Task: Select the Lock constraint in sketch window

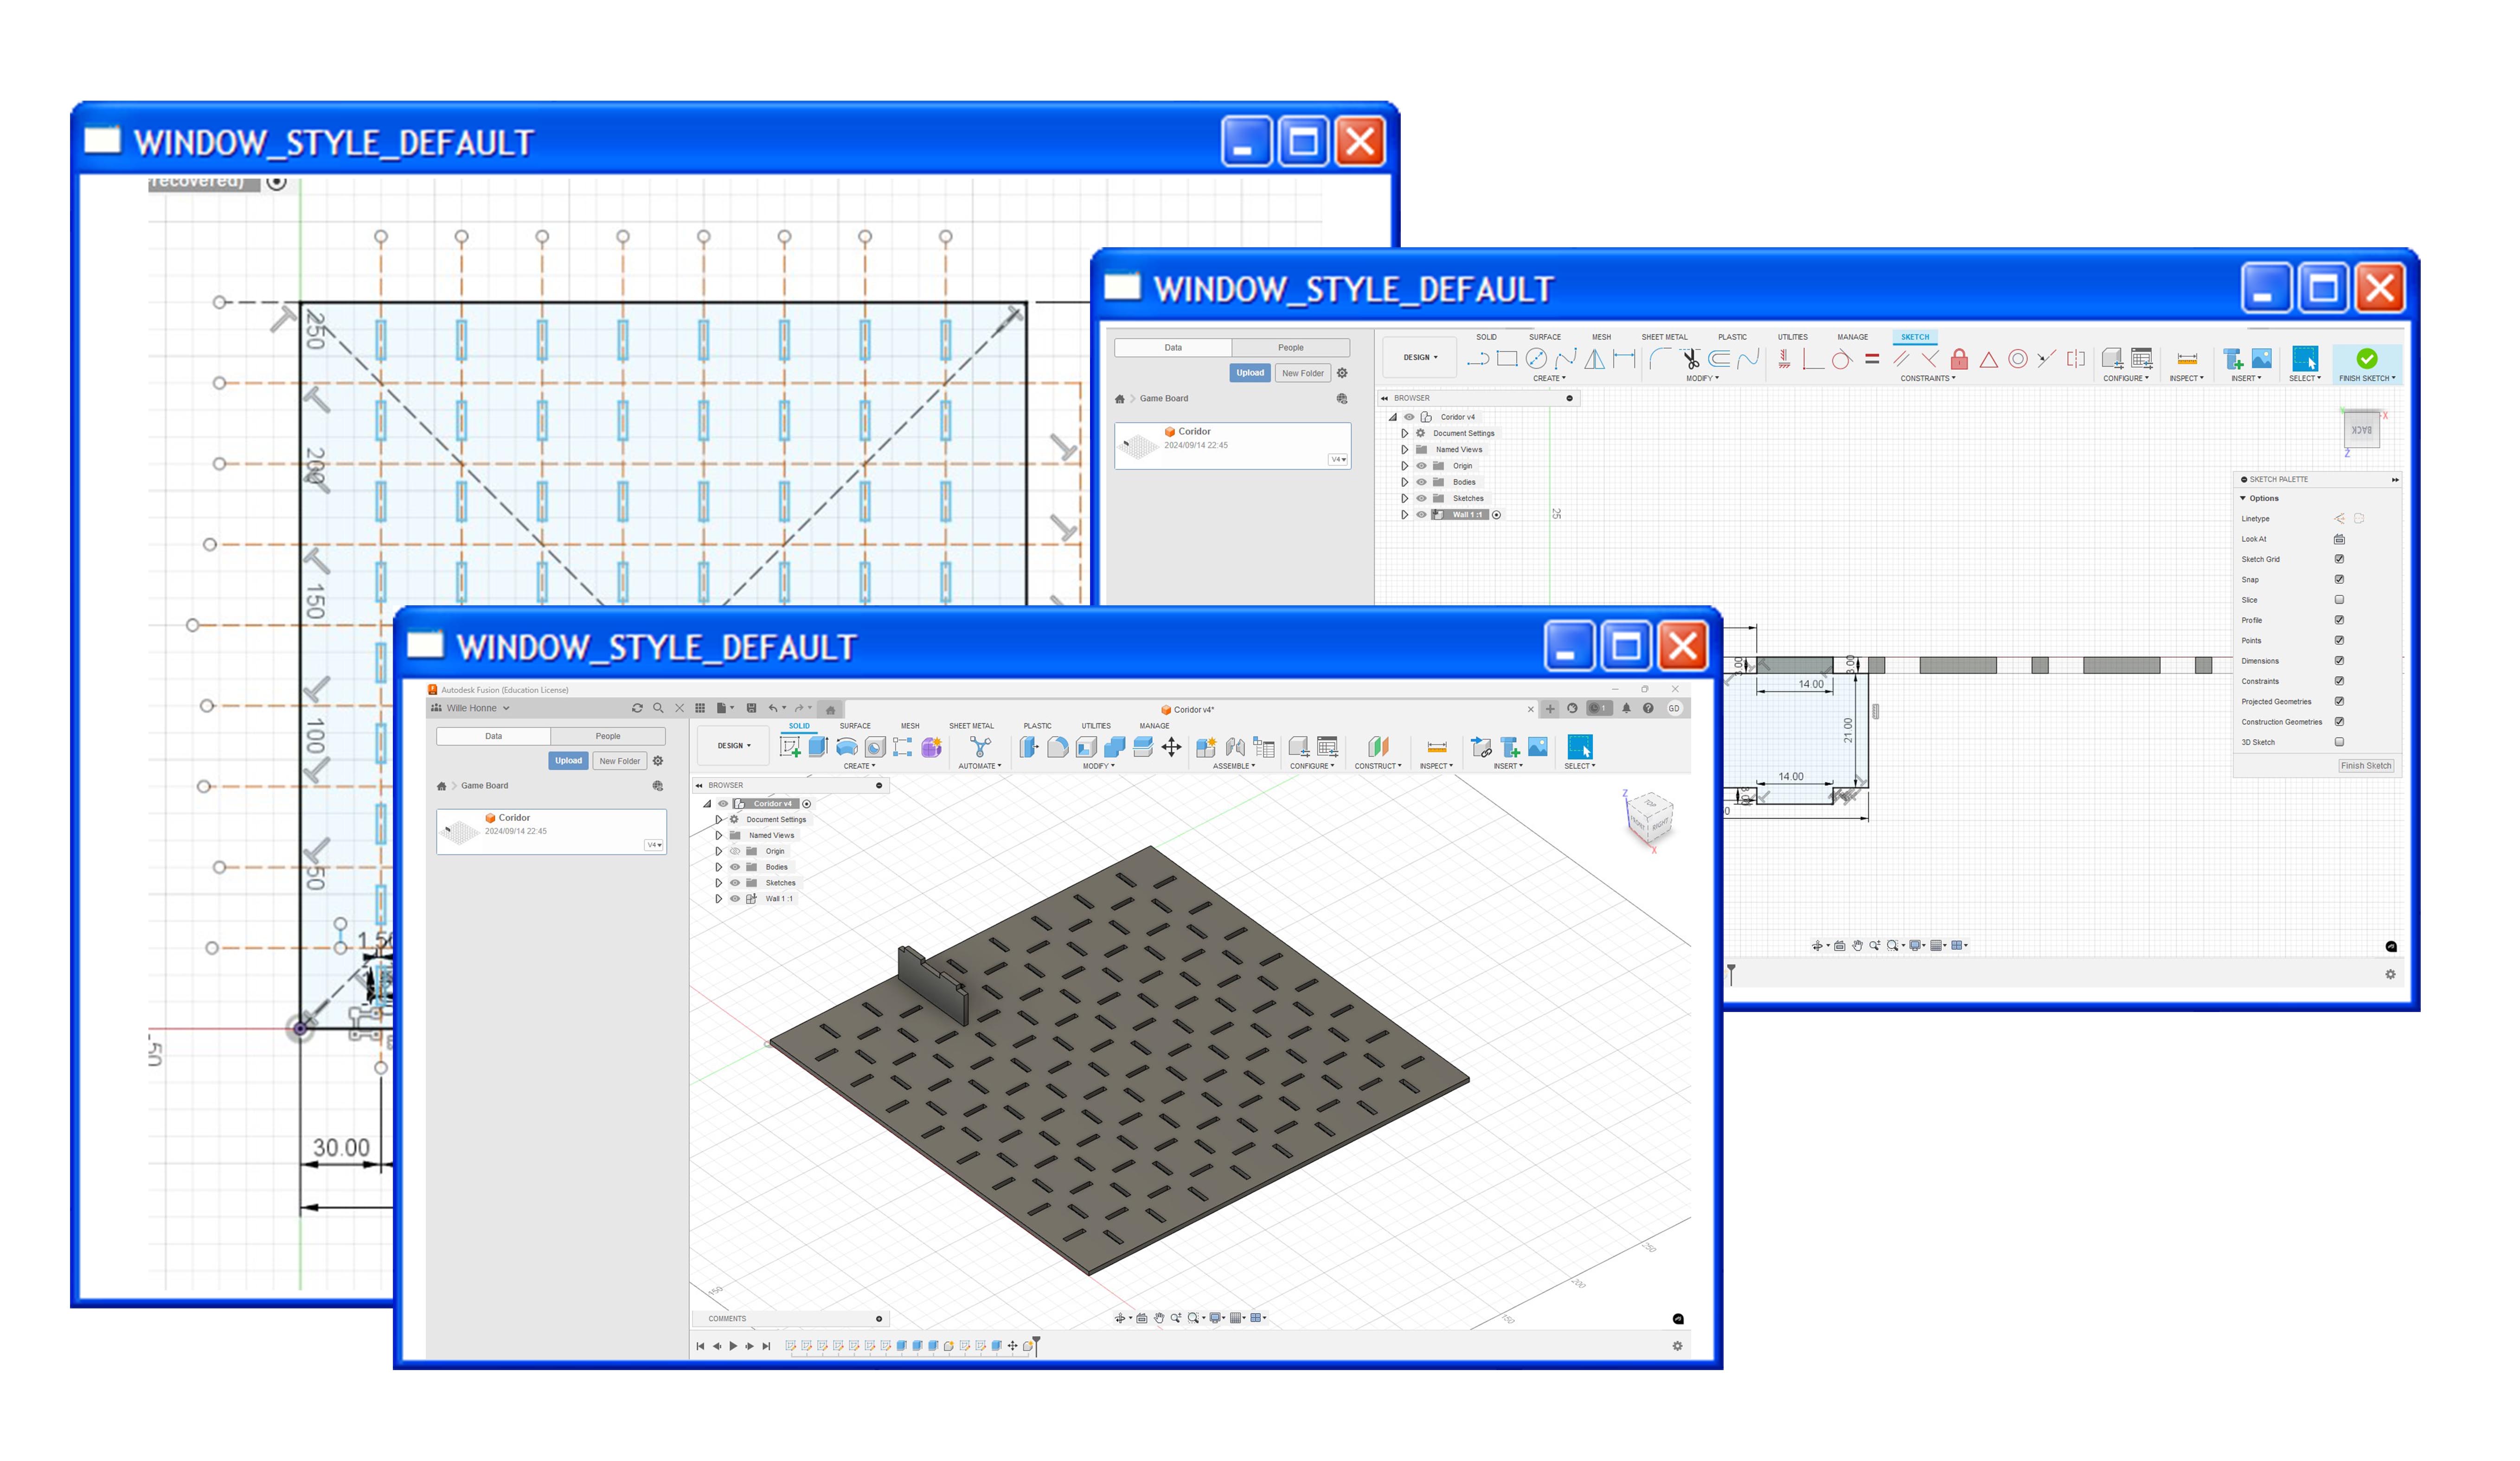Action: pos(1959,359)
